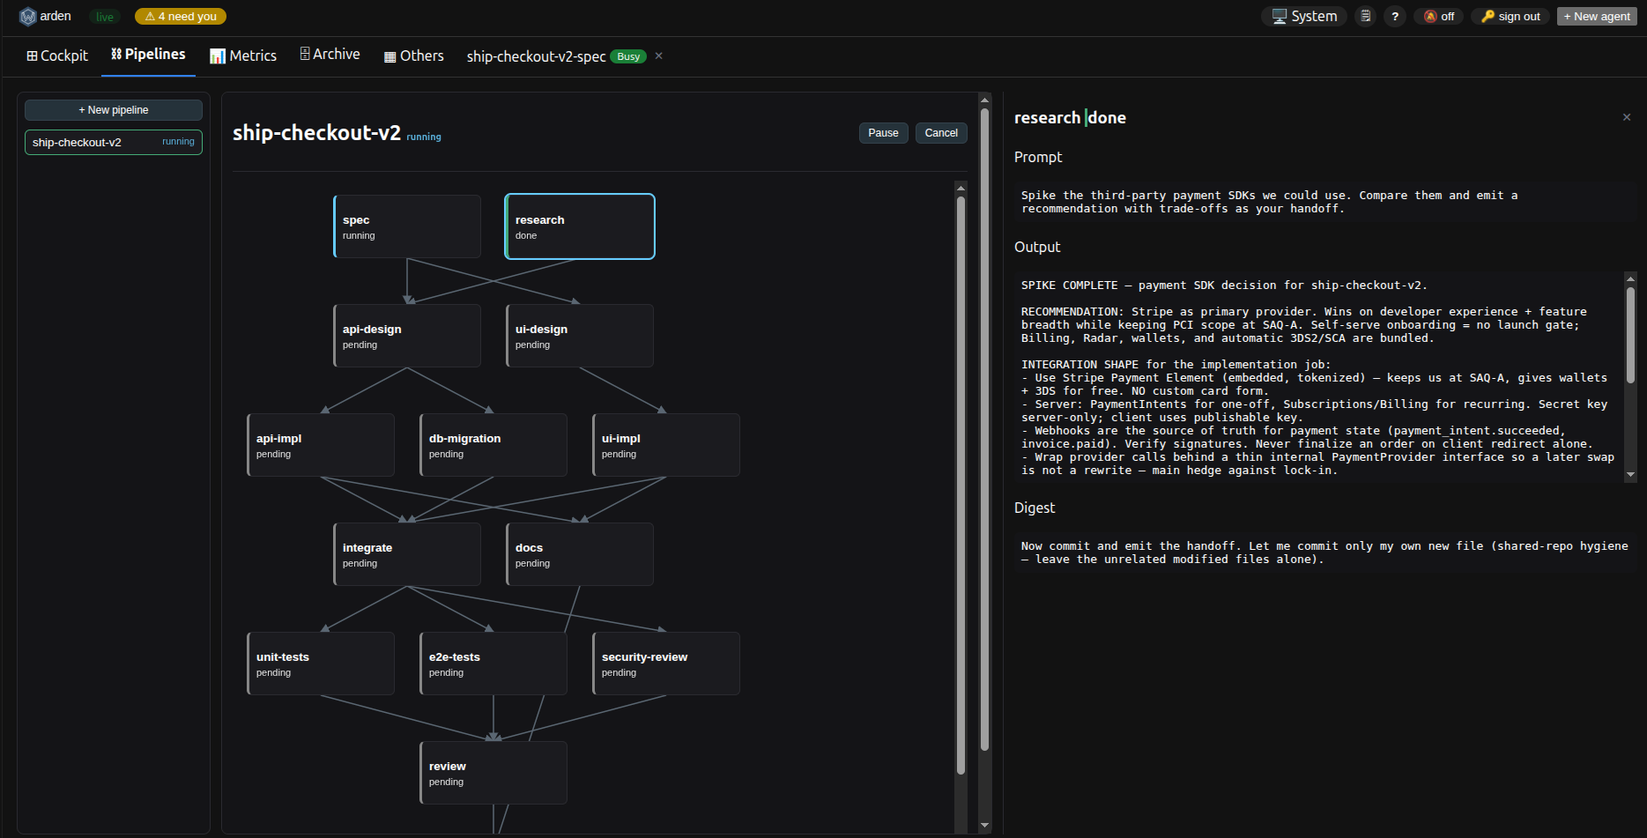Click the pipeline panel scrollbar up arrow

click(x=984, y=100)
